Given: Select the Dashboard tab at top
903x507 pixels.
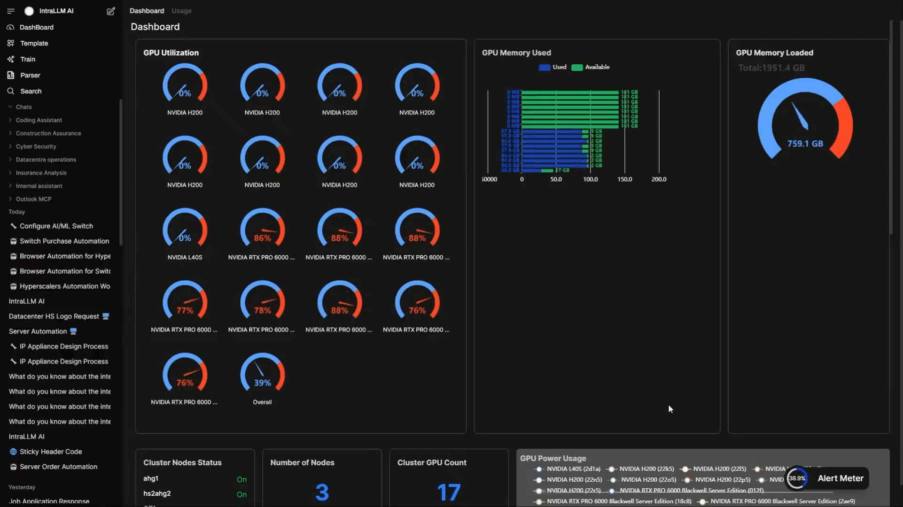Looking at the screenshot, I should coord(147,11).
